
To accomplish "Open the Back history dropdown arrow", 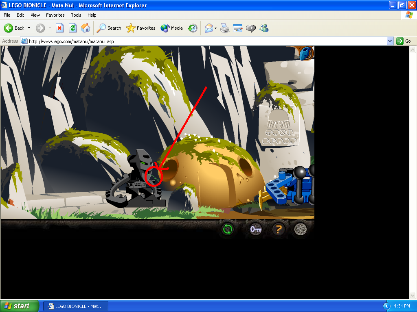I will coord(29,28).
